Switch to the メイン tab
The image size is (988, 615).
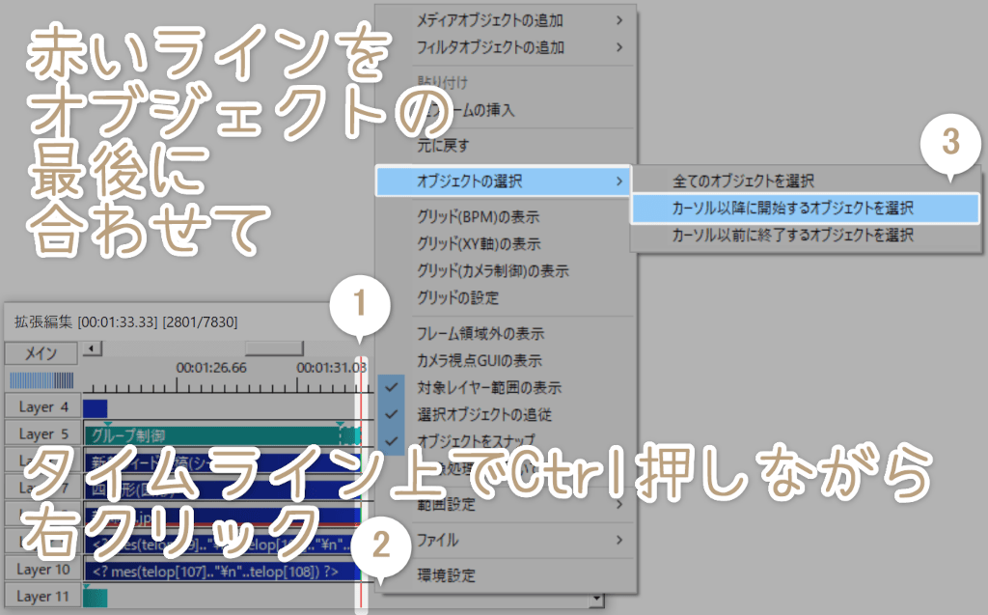(39, 353)
